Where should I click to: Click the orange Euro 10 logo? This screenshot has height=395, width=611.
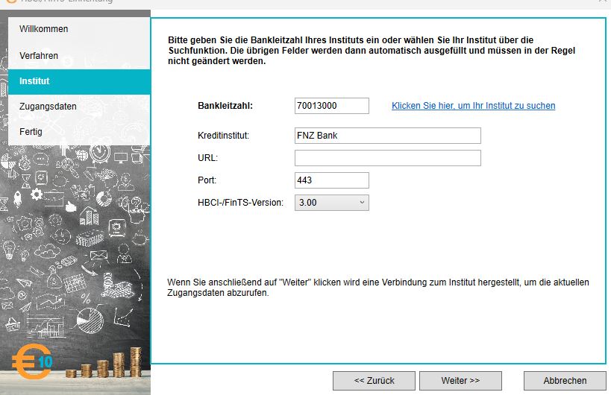pos(32,362)
